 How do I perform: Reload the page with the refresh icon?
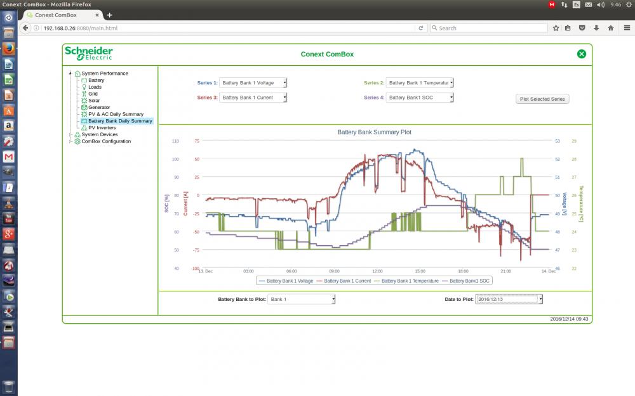pyautogui.click(x=421, y=28)
